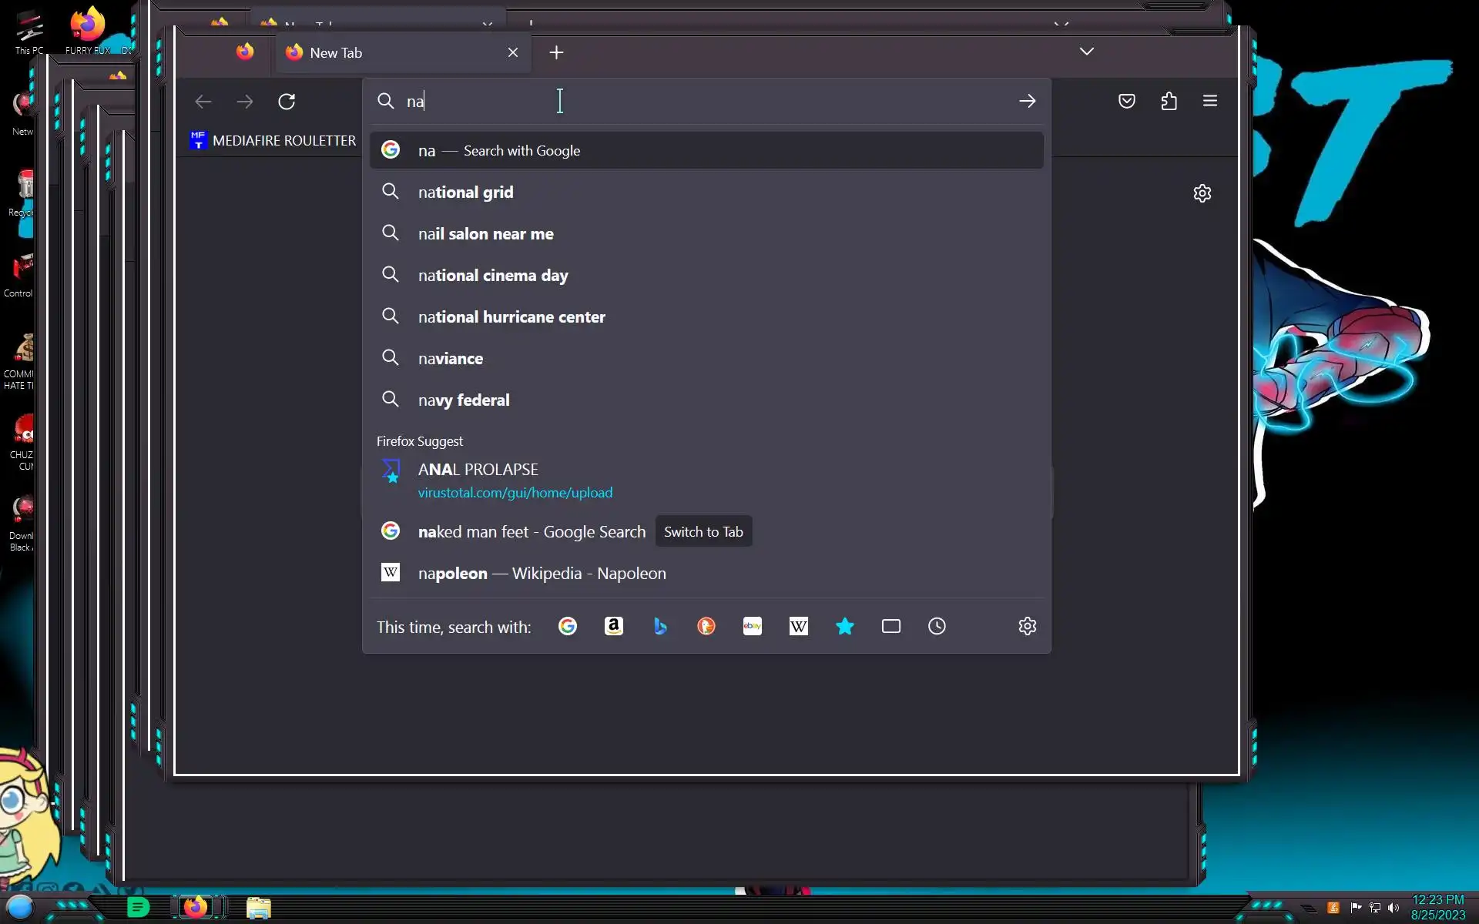Open Save to Pocket icon
The image size is (1479, 924).
pos(1126,101)
